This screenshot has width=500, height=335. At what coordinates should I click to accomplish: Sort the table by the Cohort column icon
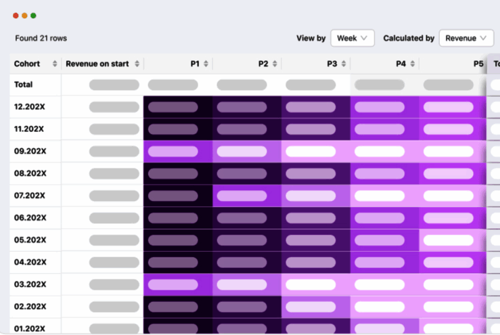[x=55, y=64]
